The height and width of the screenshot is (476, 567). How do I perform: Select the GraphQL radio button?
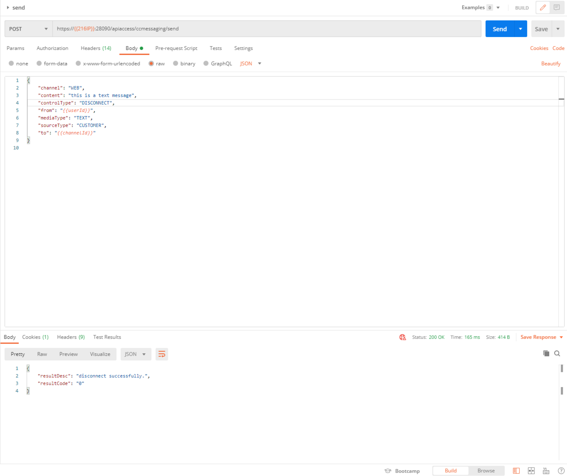[206, 64]
